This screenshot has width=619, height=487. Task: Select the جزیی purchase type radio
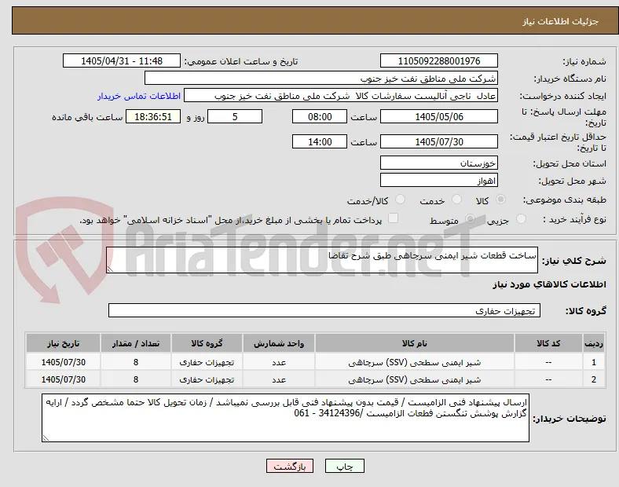point(521,218)
